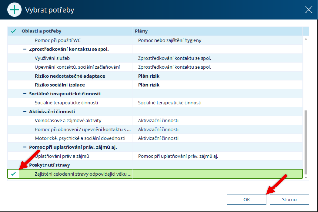Click the vertical scrollbar thumb
This screenshot has height=212, width=318.
click(306, 142)
